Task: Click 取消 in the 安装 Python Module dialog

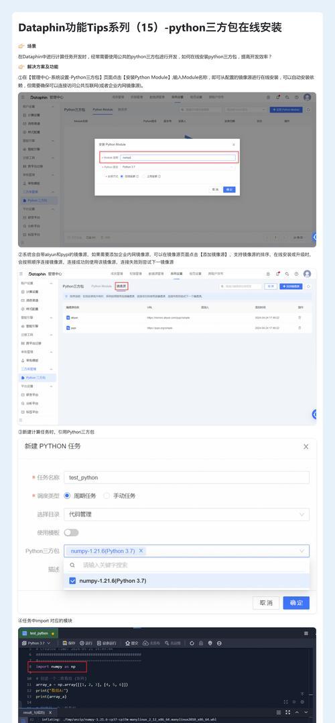Action: [215, 190]
